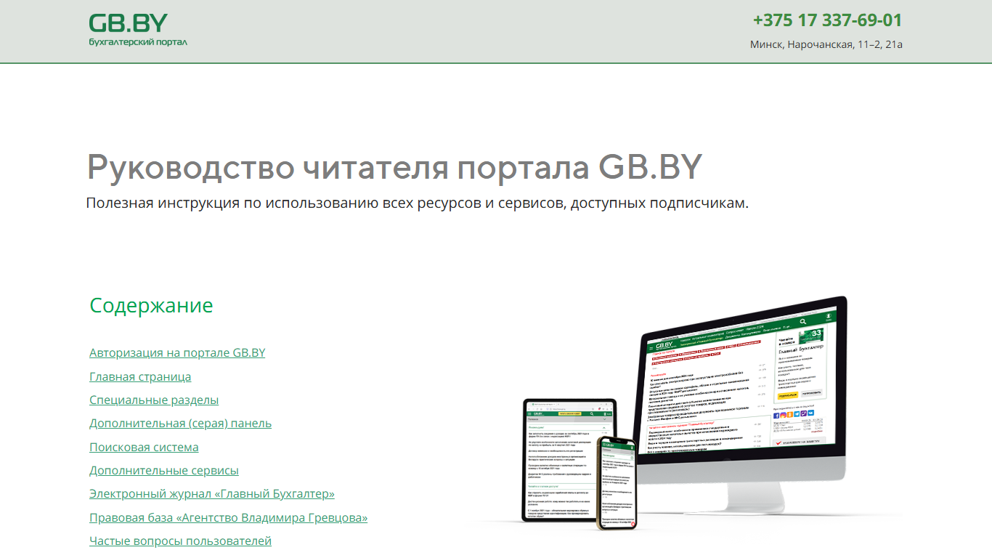Call the phone number +375 17 337-69-01

827,20
